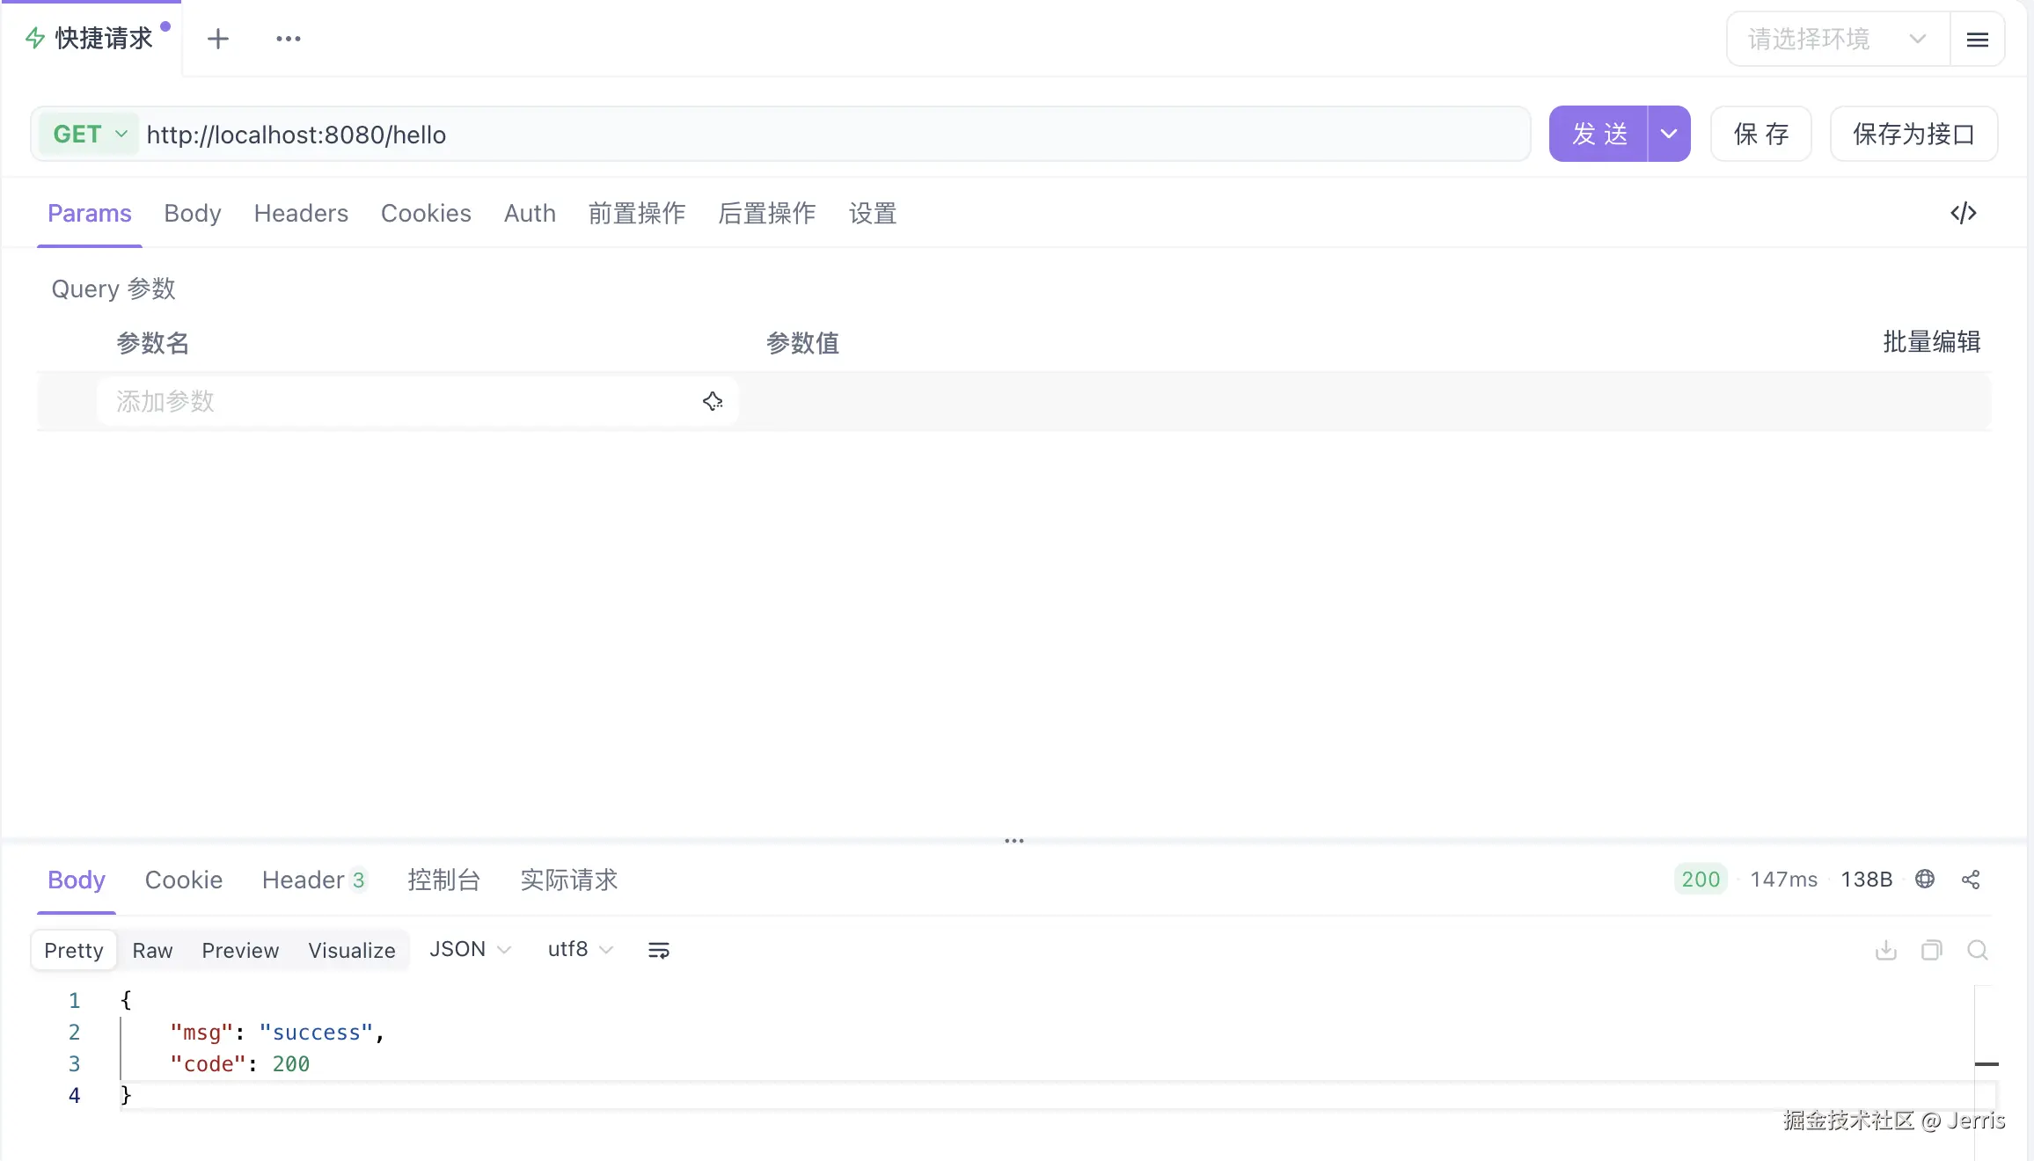The height and width of the screenshot is (1161, 2034).
Task: Open the 实际请求 response tab
Action: [x=568, y=880]
